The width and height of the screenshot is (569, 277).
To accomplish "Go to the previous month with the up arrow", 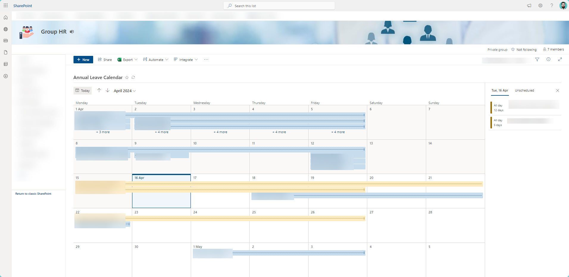I will [99, 90].
